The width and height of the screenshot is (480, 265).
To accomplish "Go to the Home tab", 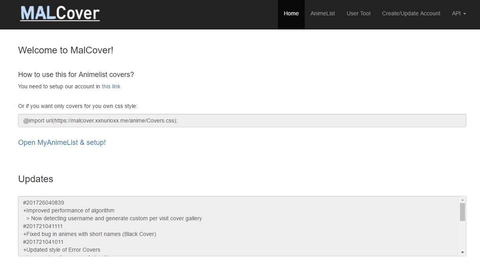I will click(x=291, y=13).
